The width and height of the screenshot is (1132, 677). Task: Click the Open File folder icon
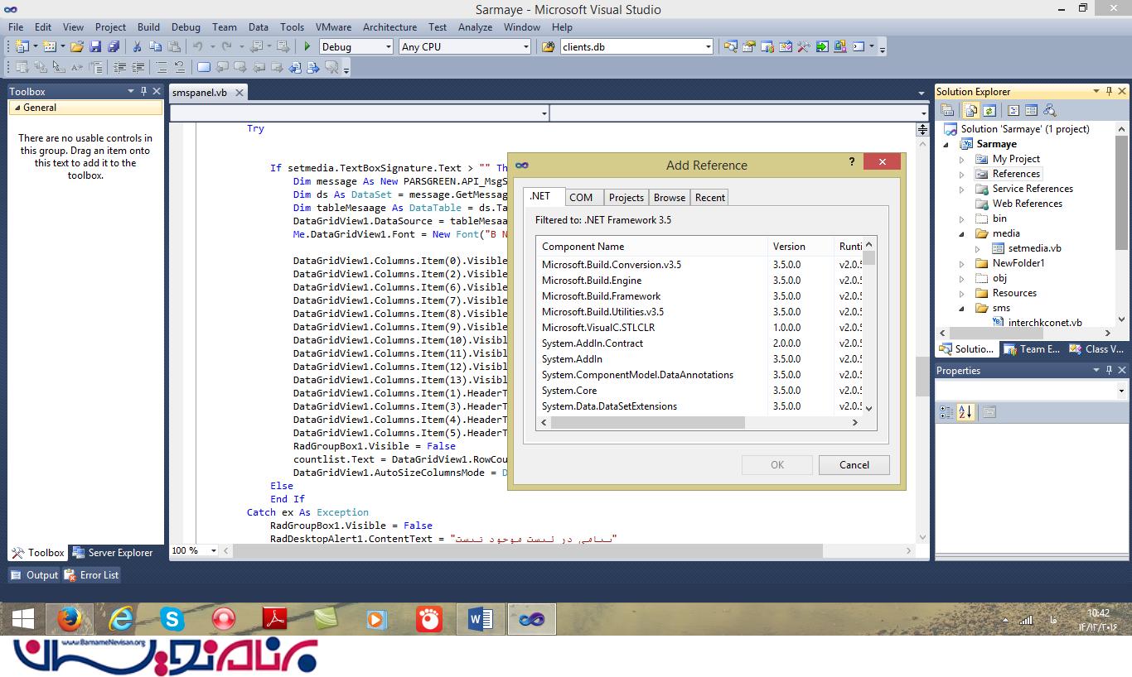[77, 47]
